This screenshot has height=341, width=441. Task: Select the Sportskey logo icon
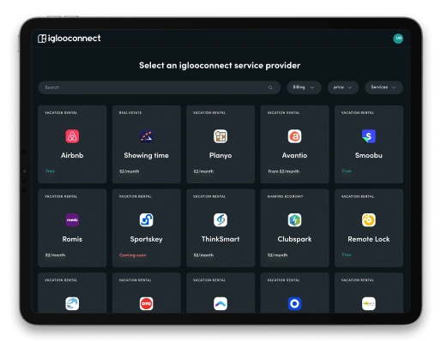[x=146, y=220]
